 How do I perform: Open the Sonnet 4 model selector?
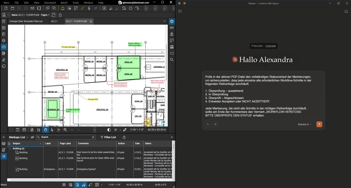pyautogui.click(x=305, y=124)
